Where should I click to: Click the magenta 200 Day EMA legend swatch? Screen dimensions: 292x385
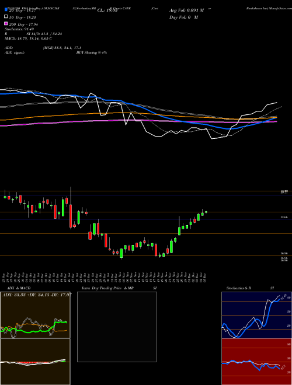pyautogui.click(x=6, y=23)
